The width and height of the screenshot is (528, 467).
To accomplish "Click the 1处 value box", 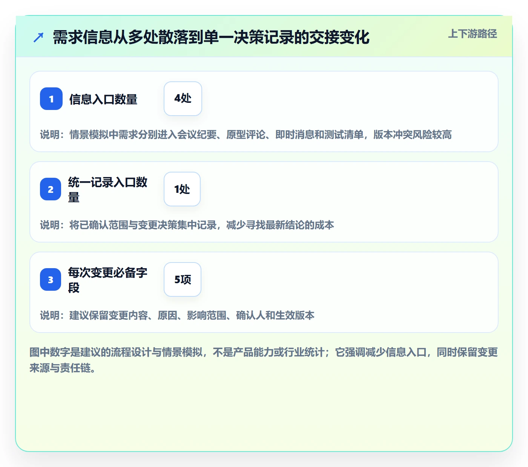I will click(x=182, y=189).
